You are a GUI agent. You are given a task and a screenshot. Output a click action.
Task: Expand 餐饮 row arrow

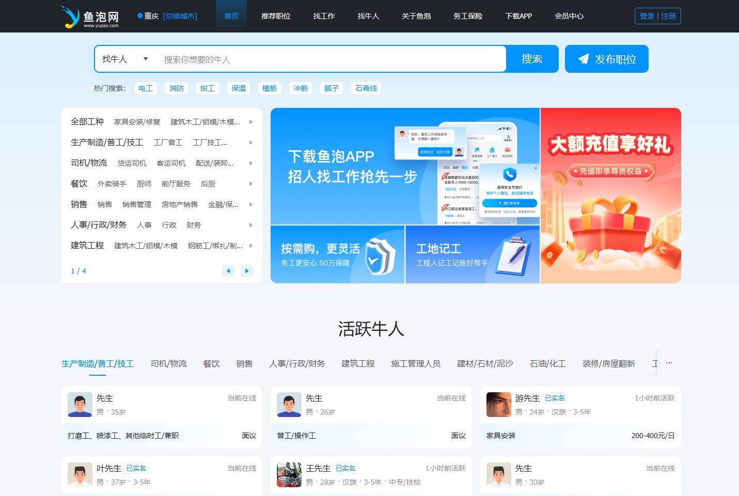click(251, 184)
